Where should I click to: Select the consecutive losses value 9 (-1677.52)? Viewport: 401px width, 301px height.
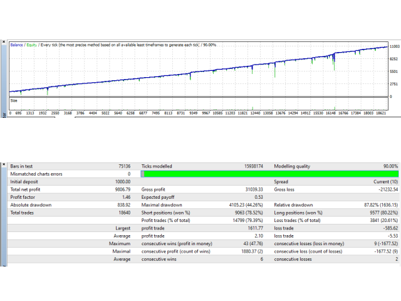point(386,244)
